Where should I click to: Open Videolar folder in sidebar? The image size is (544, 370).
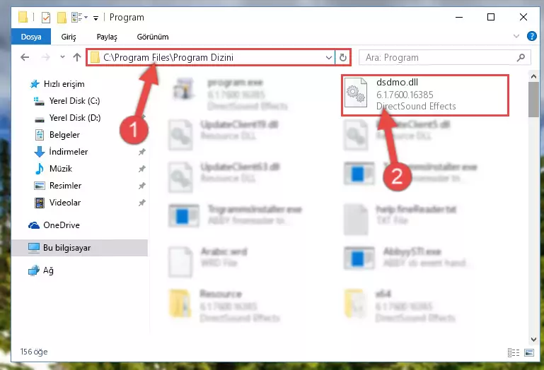57,203
